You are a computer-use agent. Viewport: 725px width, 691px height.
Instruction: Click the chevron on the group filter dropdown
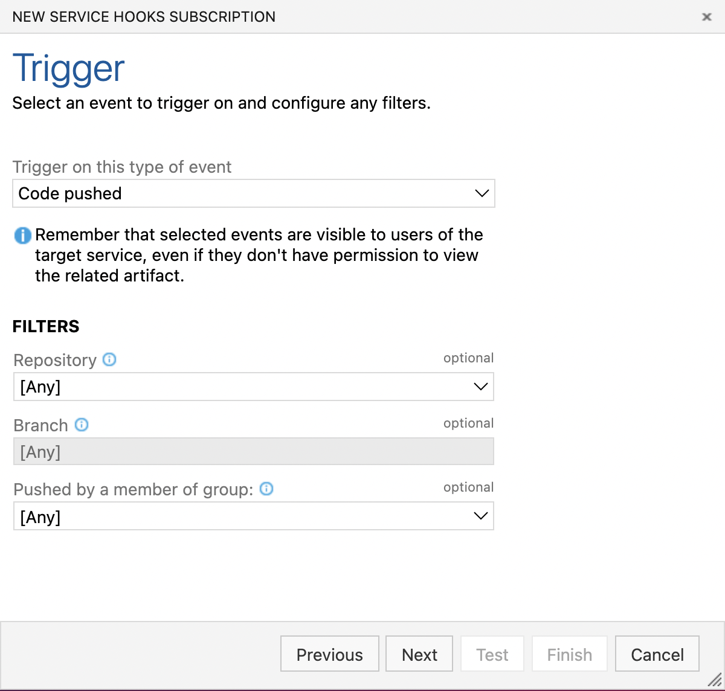click(x=481, y=516)
